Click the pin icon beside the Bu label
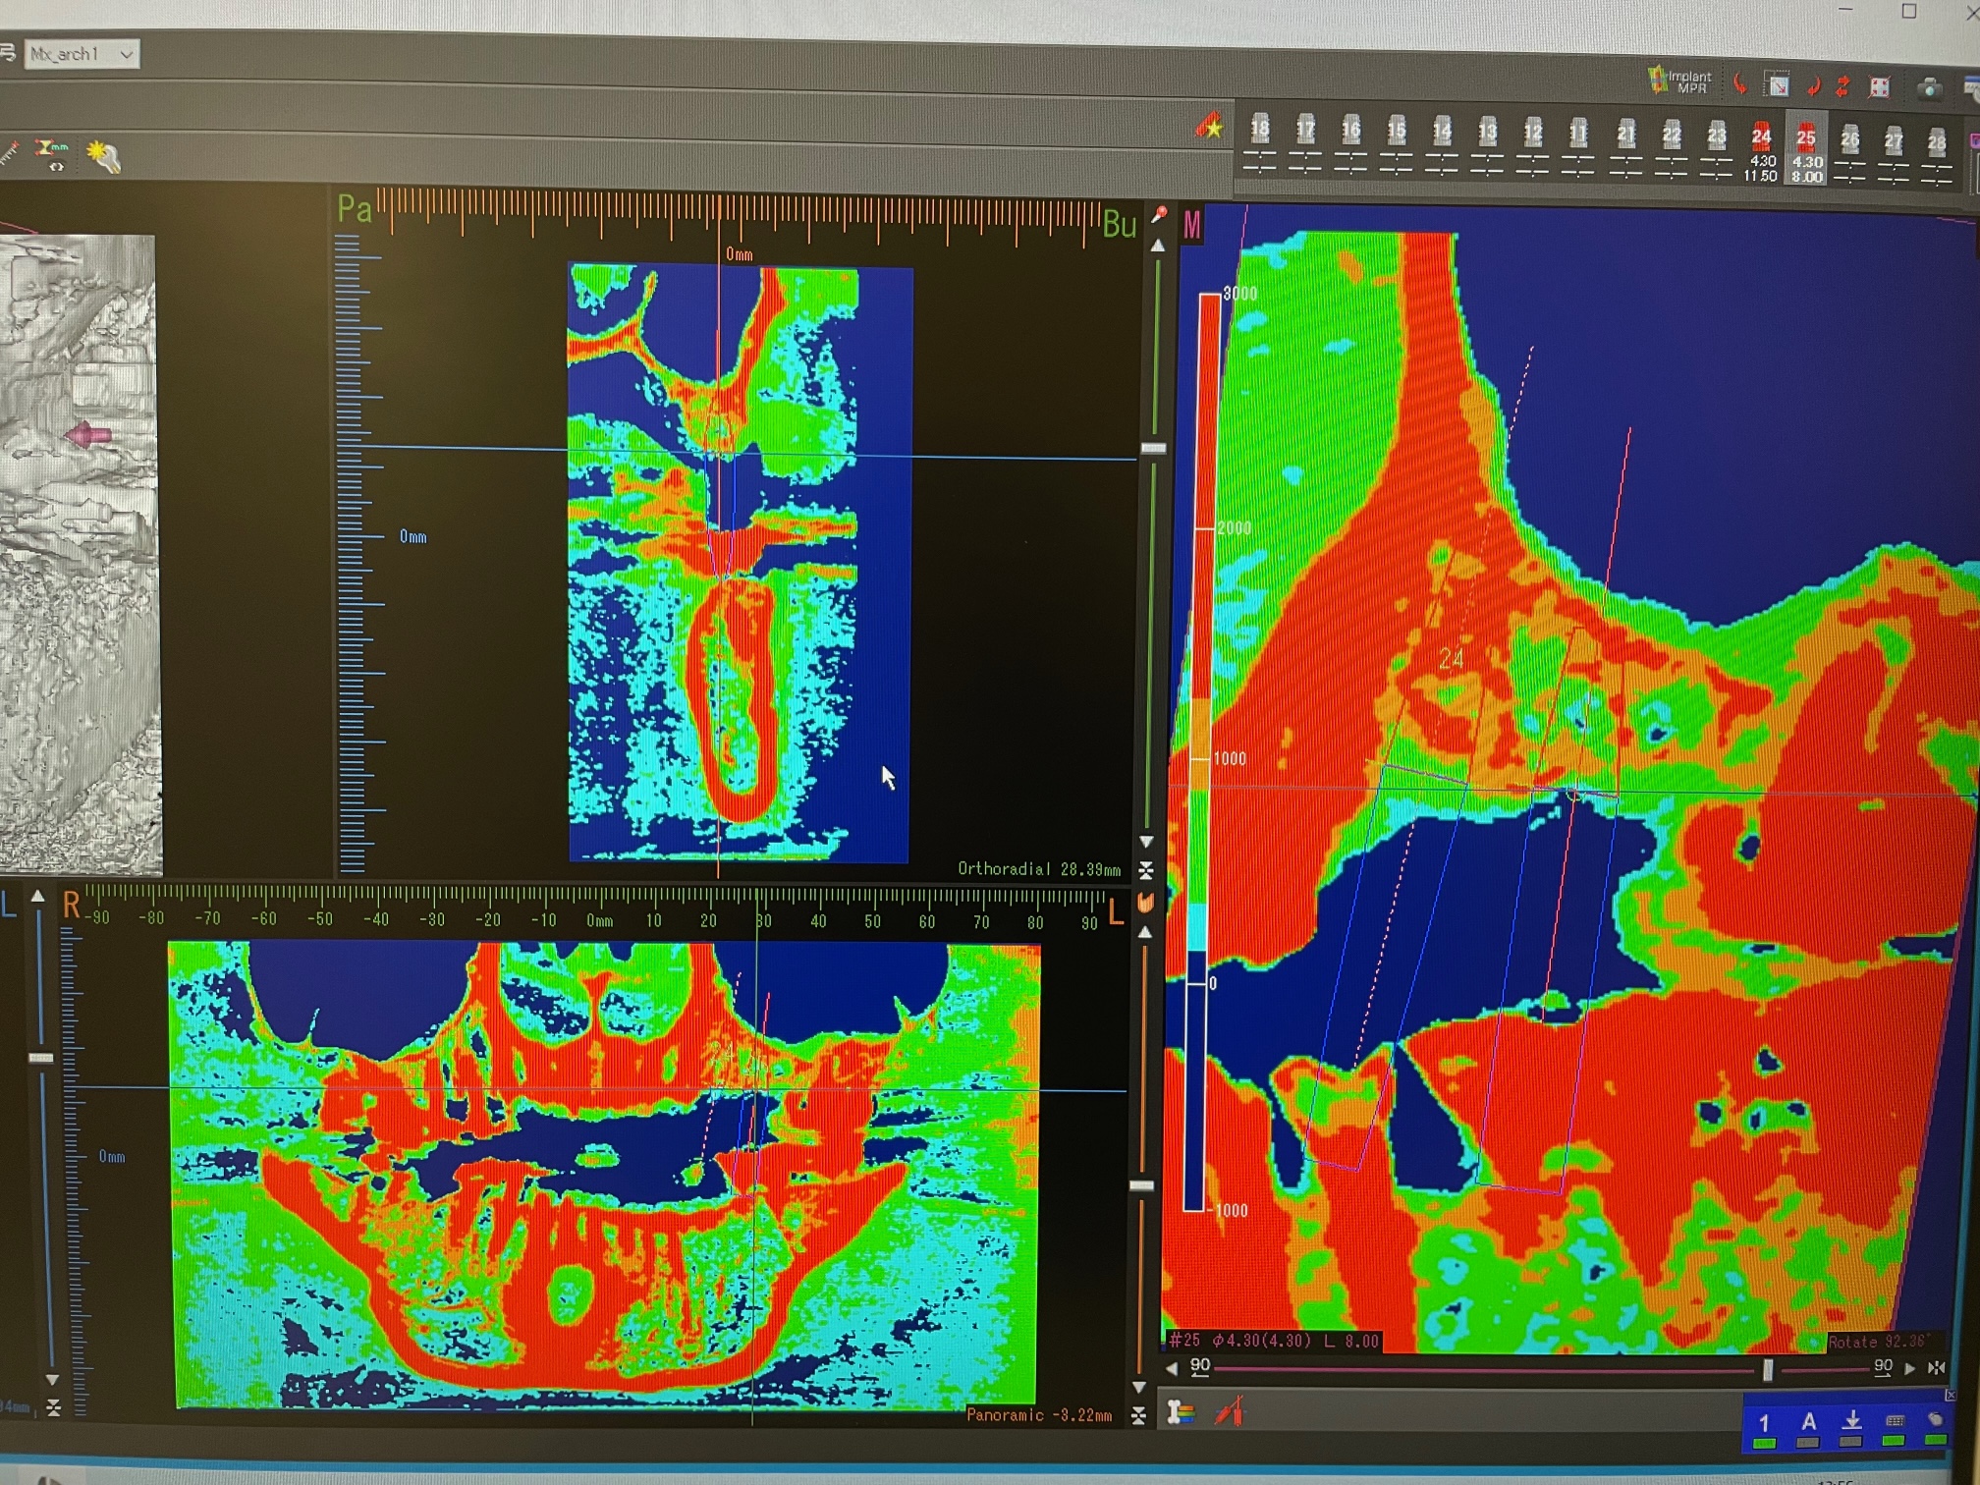1980x1485 pixels. tap(1159, 215)
